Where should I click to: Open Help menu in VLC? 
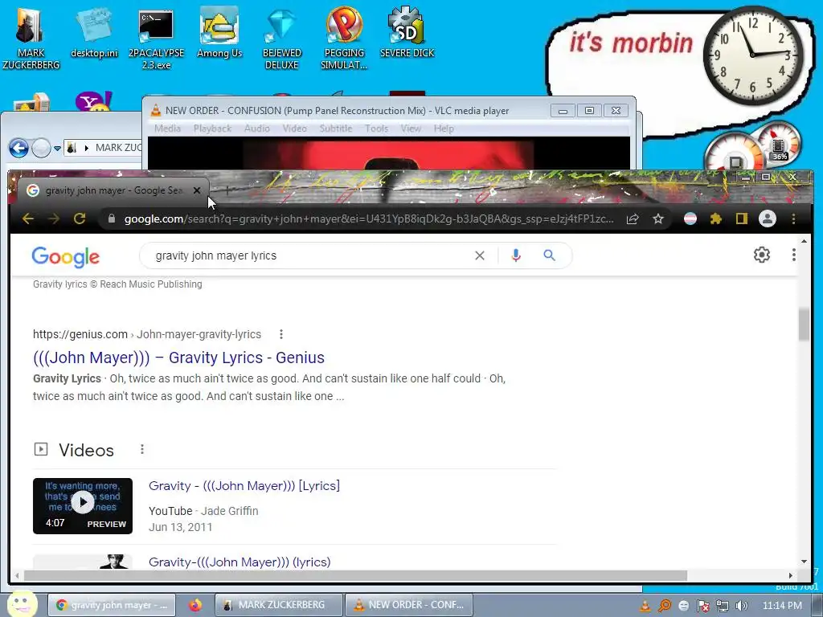(x=444, y=129)
